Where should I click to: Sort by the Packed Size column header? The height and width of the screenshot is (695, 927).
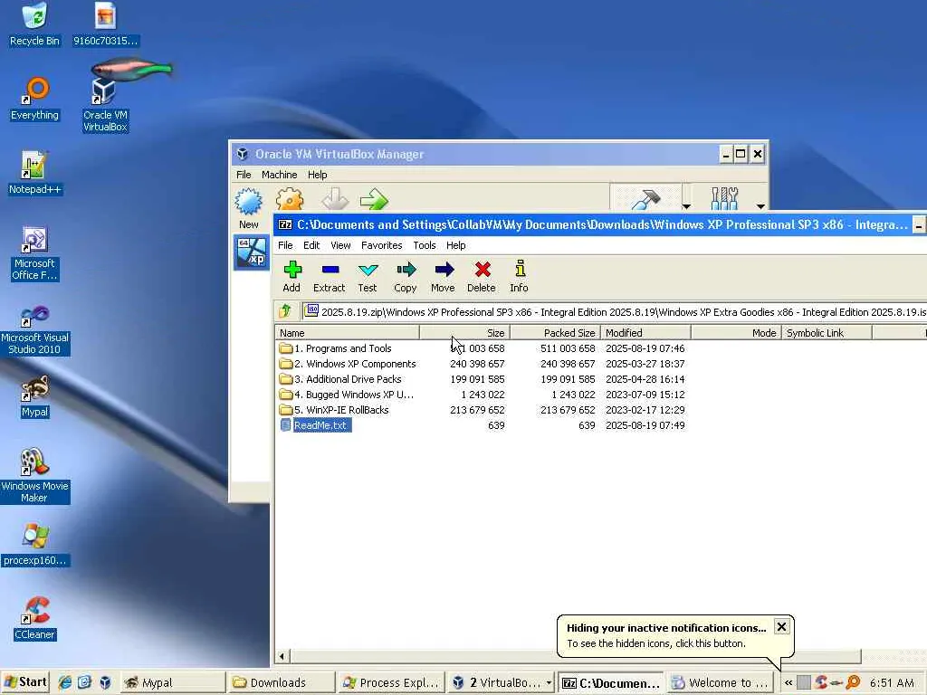(555, 333)
